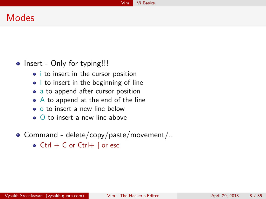Click 'i to insert in the cursor position'

coord(88,74)
